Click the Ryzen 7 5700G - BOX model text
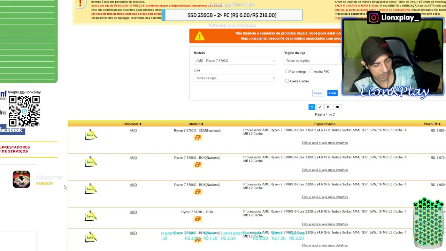Image resolution: width=446 pixels, height=251 pixels. [x=197, y=212]
